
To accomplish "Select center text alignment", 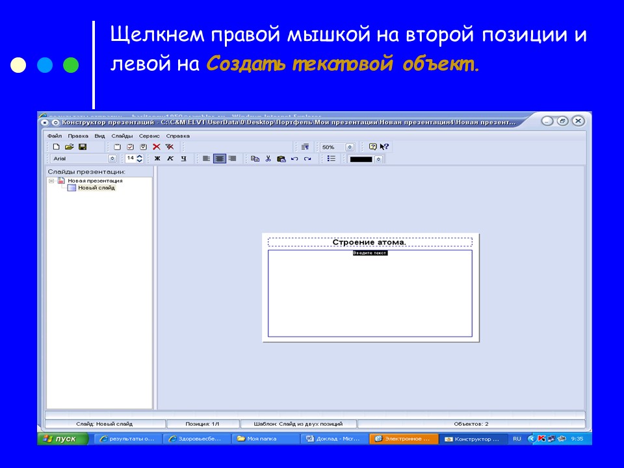I will (219, 159).
